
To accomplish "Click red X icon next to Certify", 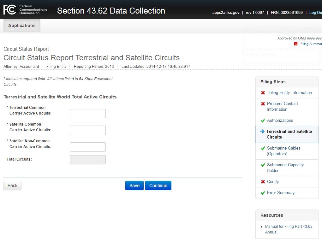I will (x=263, y=182).
